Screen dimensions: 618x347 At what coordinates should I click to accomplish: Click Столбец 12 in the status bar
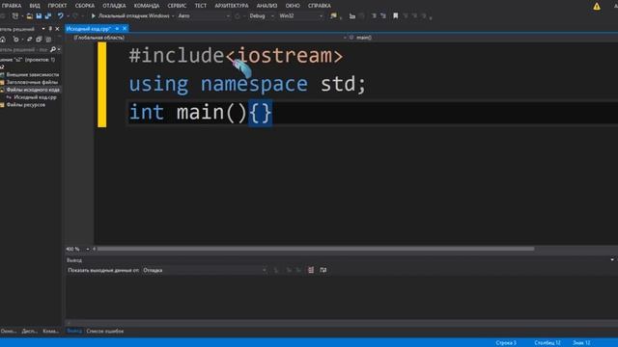(x=548, y=343)
